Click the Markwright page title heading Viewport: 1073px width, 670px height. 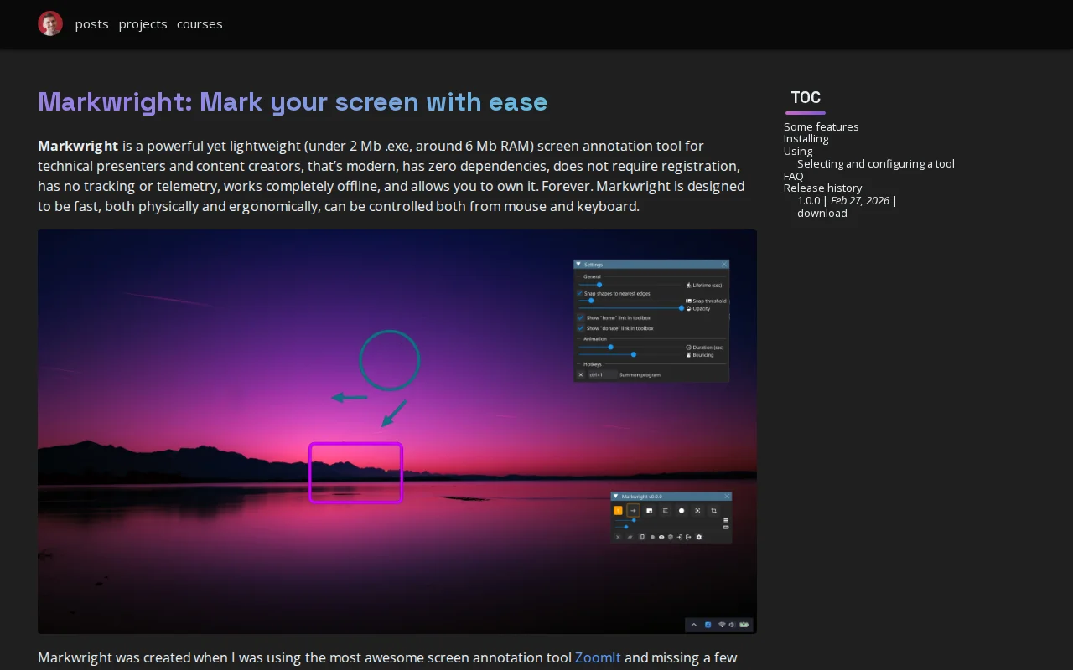(293, 101)
